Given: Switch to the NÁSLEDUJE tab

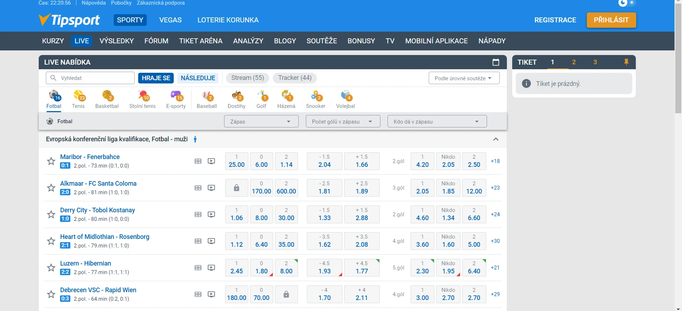Looking at the screenshot, I should click(198, 78).
